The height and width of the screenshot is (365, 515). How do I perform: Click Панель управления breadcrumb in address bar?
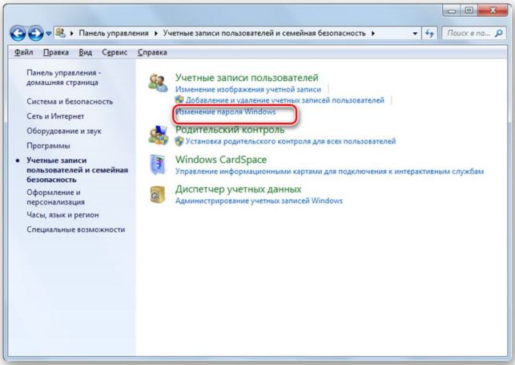point(114,33)
